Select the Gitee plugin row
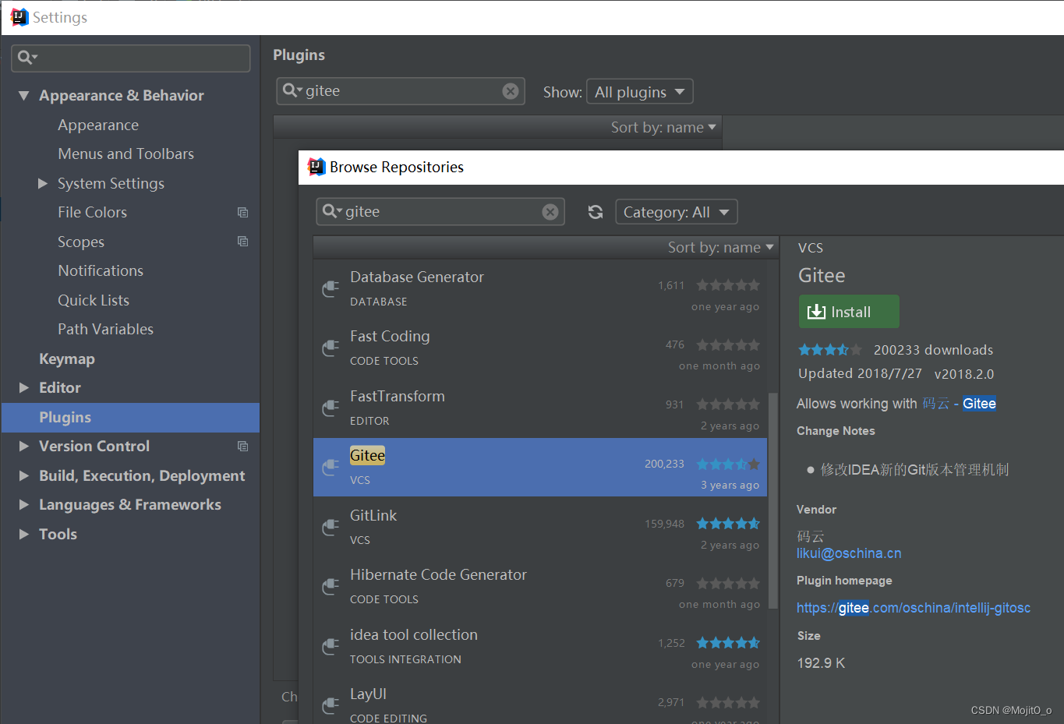1064x724 pixels. point(540,468)
